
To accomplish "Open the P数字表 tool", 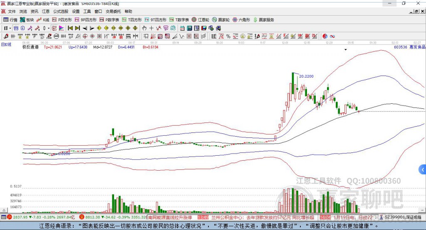I will [x=109, y=20].
